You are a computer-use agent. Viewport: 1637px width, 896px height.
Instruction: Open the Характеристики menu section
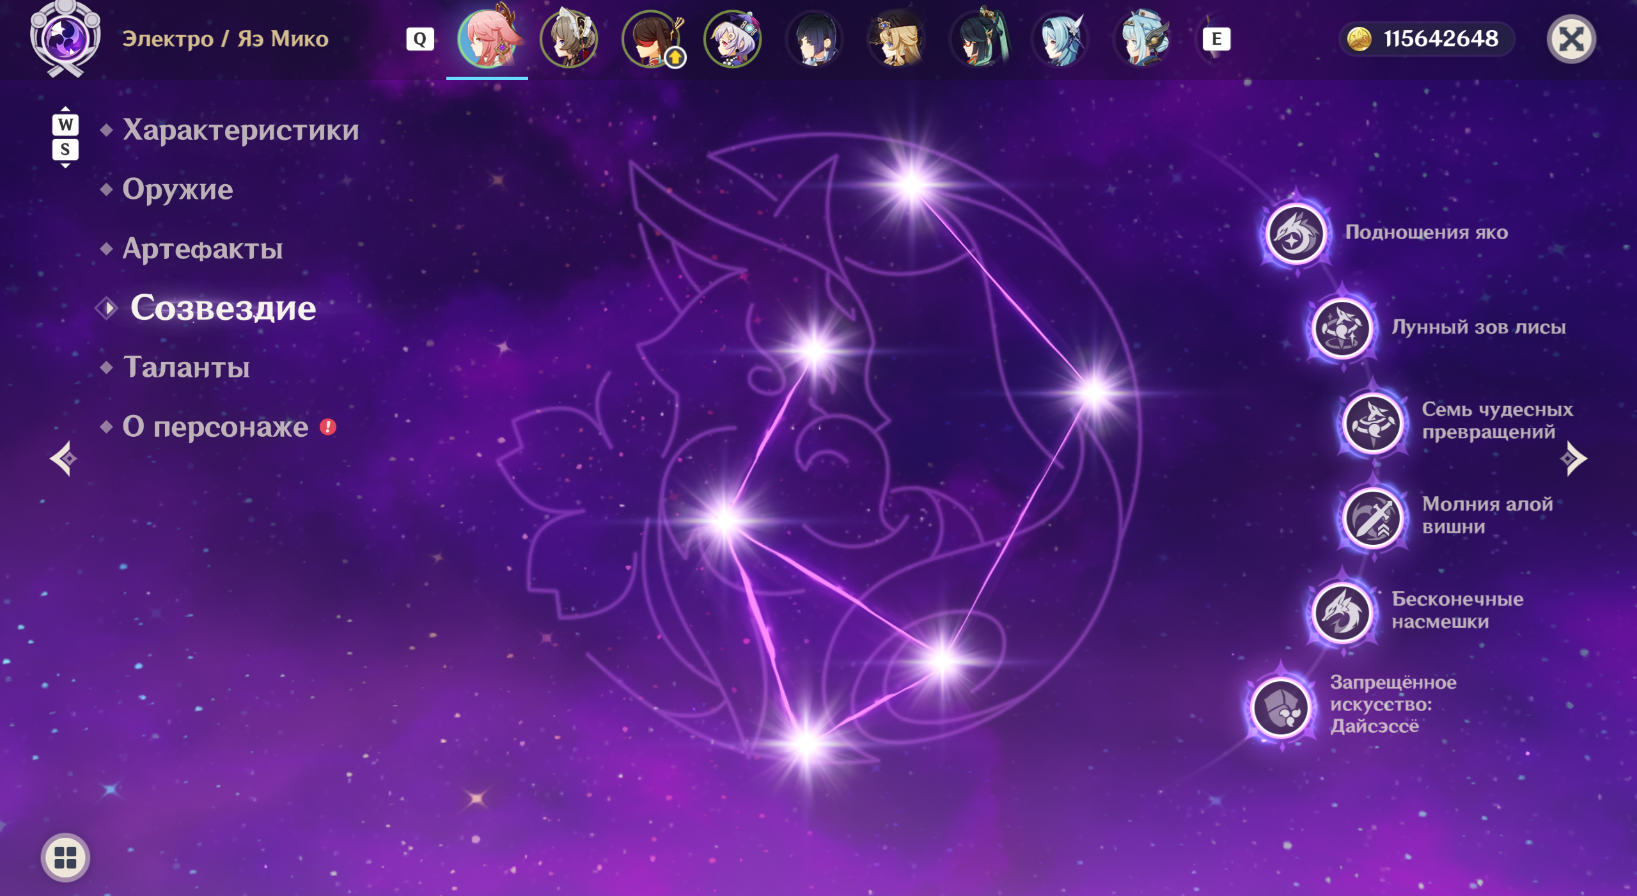(x=240, y=130)
